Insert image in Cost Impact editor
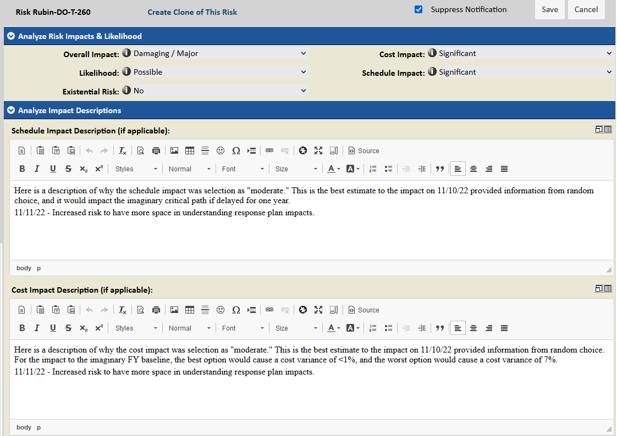 (174, 310)
